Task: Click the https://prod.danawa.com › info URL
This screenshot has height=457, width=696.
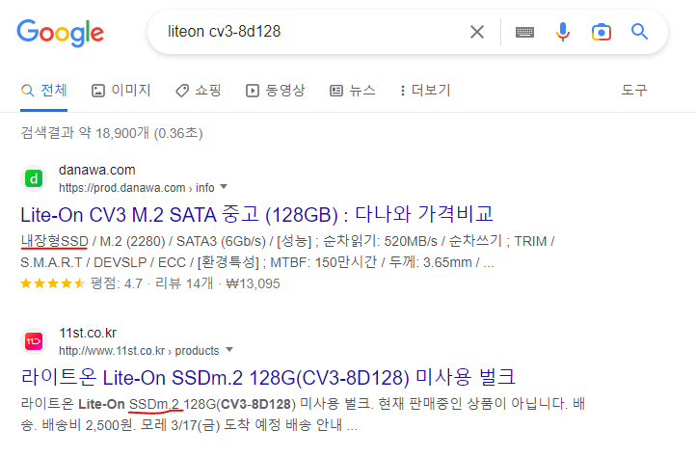Action: (x=137, y=188)
